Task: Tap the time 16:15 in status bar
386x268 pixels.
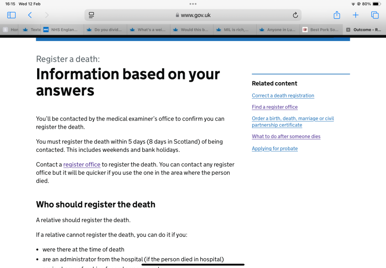Action: tap(10, 4)
